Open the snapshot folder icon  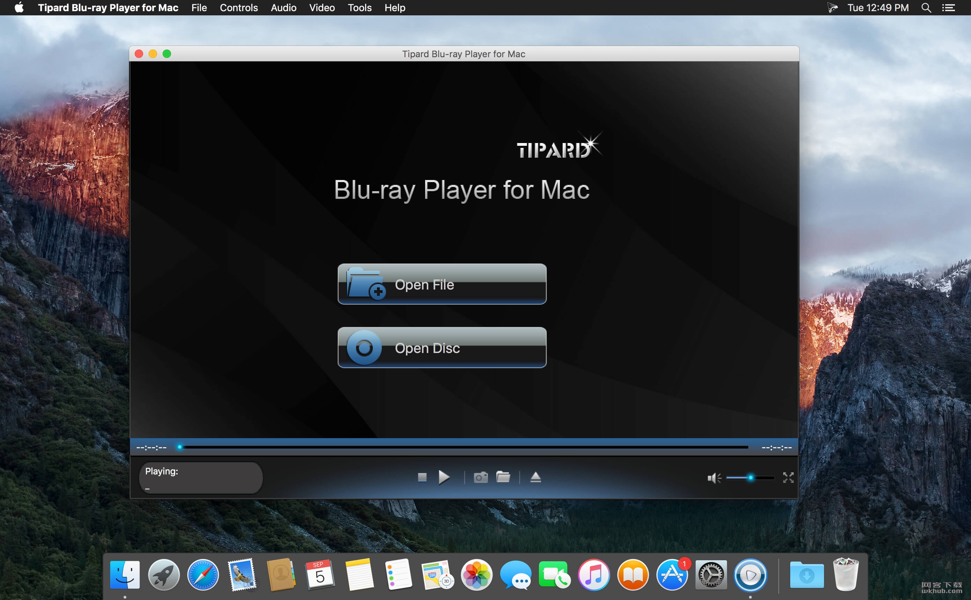click(503, 477)
